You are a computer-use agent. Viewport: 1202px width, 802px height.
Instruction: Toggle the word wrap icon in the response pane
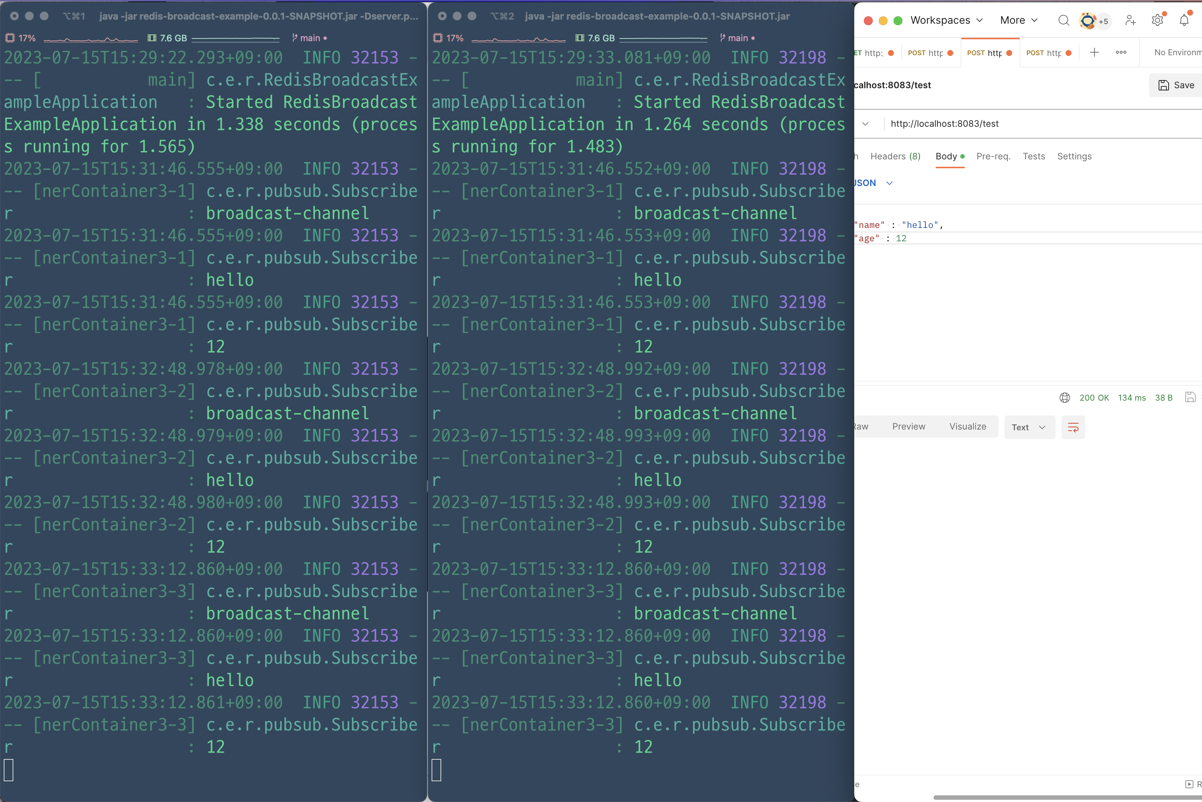[x=1073, y=427]
